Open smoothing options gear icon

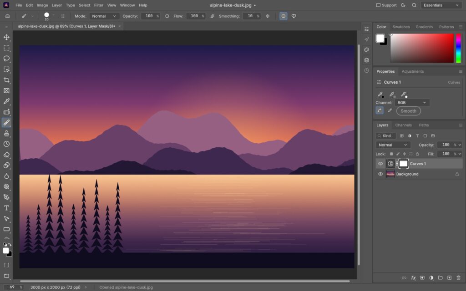268,16
